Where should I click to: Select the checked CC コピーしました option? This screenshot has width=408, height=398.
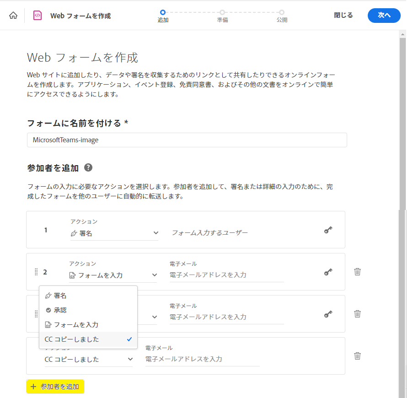[x=71, y=339]
